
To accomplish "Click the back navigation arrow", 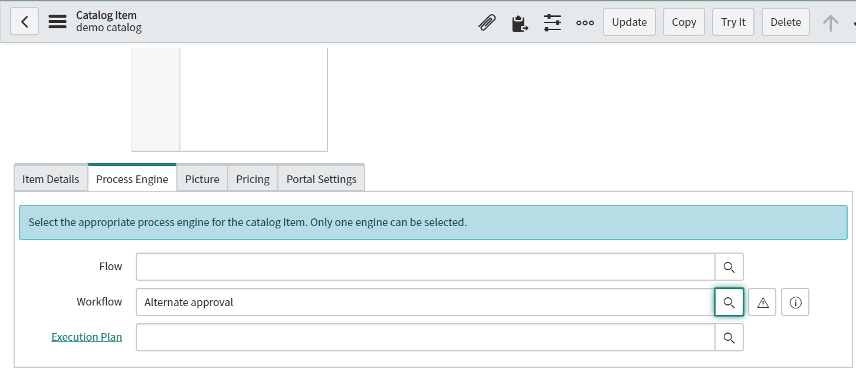I will click(x=24, y=21).
